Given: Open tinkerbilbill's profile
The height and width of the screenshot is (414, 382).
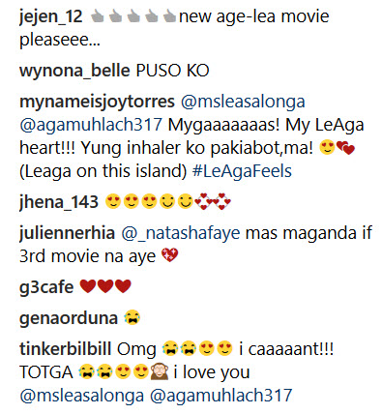Looking at the screenshot, I should coord(65,349).
